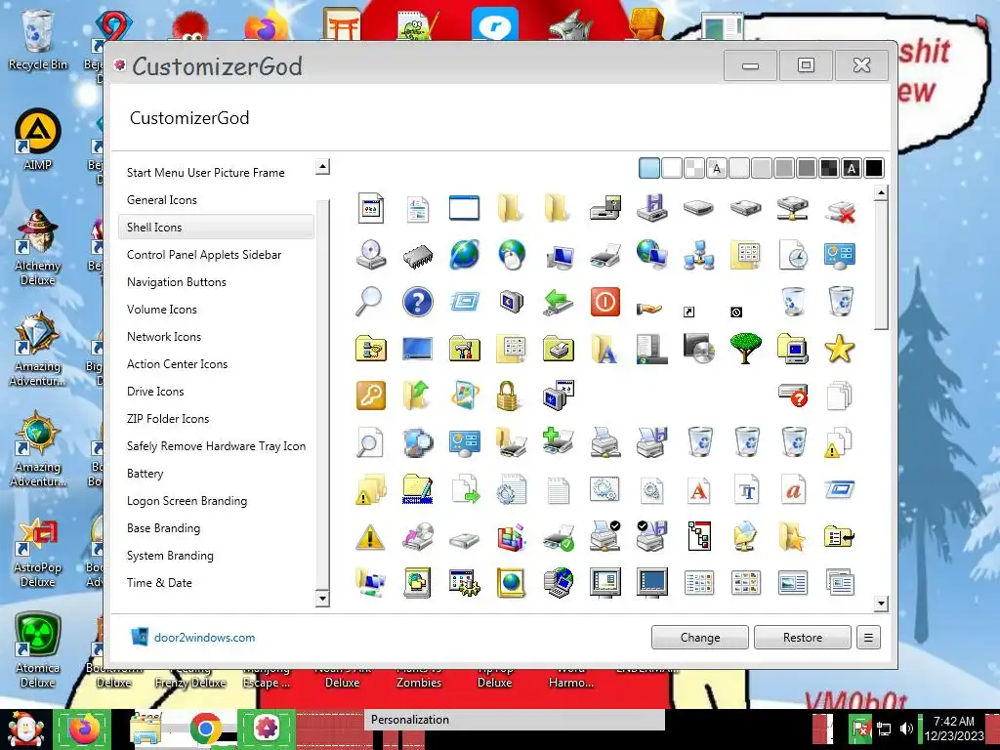Viewport: 1000px width, 750px height.
Task: Open ZIP Folder Icons category
Action: pos(168,420)
